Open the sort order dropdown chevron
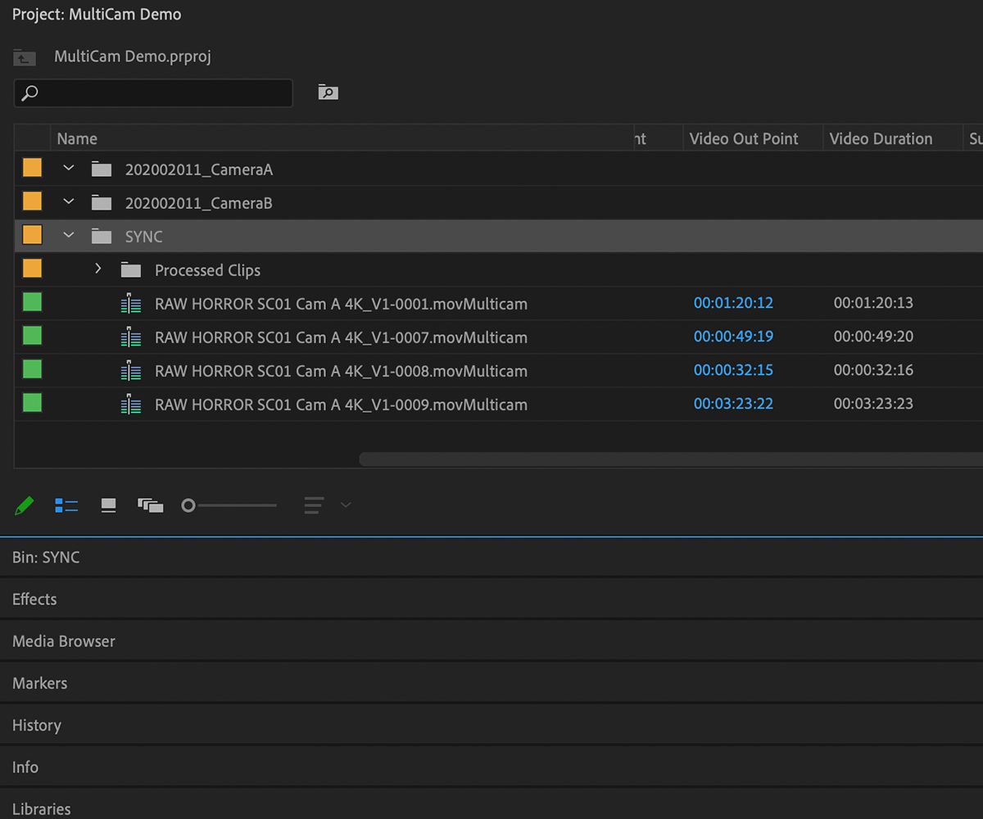The height and width of the screenshot is (819, 983). (345, 505)
